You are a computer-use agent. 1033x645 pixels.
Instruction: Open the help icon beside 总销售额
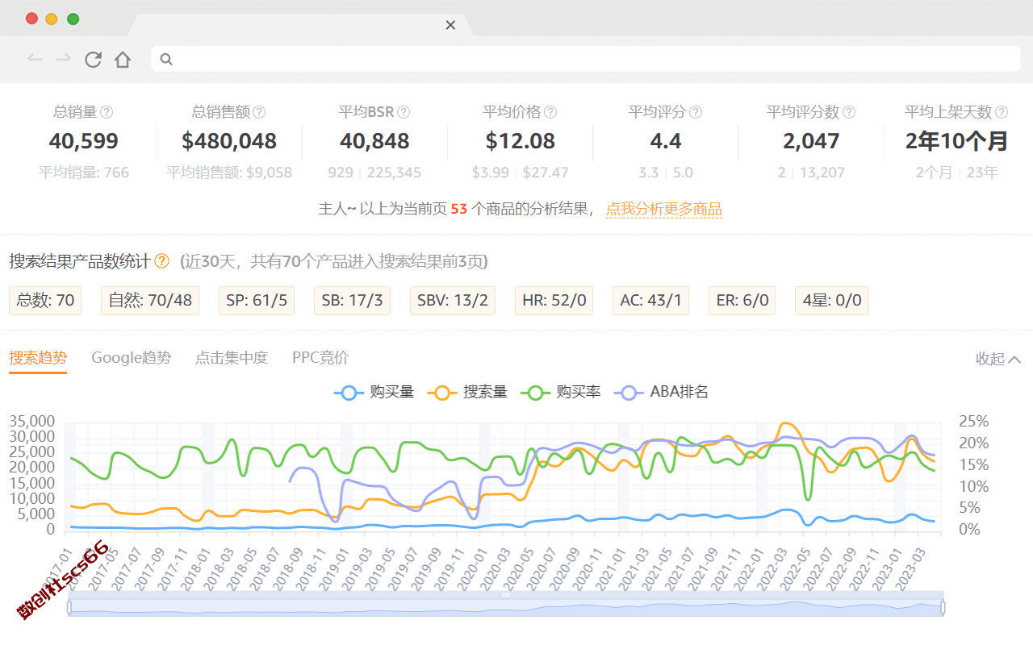pyautogui.click(x=259, y=112)
